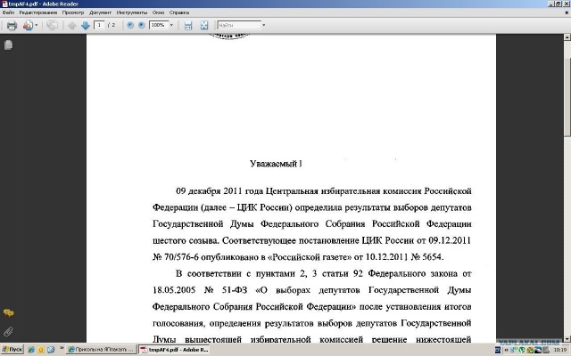Expand the 100% zoom level dropdown
The height and width of the screenshot is (356, 571).
[x=172, y=26]
